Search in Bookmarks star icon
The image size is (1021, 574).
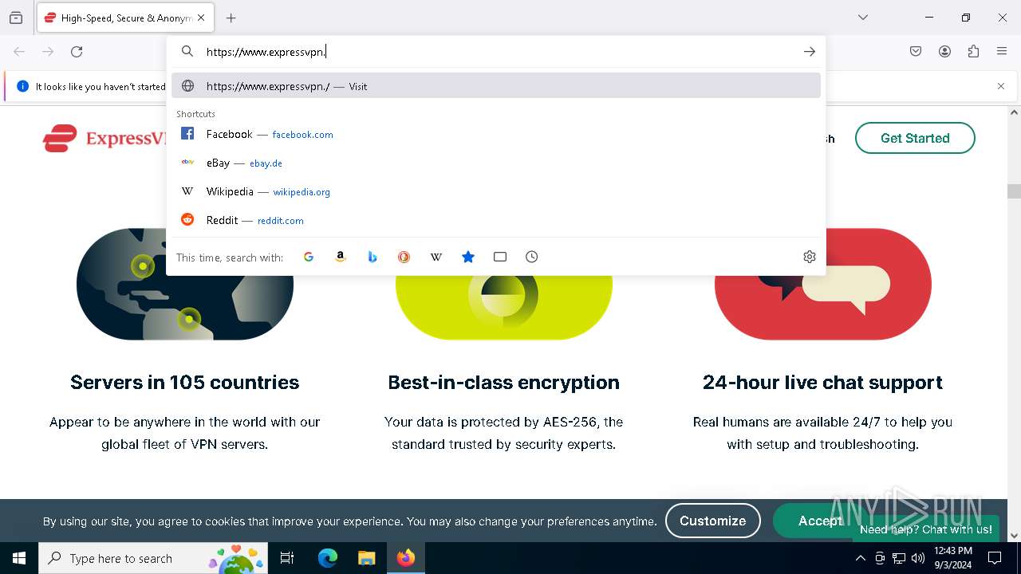pos(468,257)
